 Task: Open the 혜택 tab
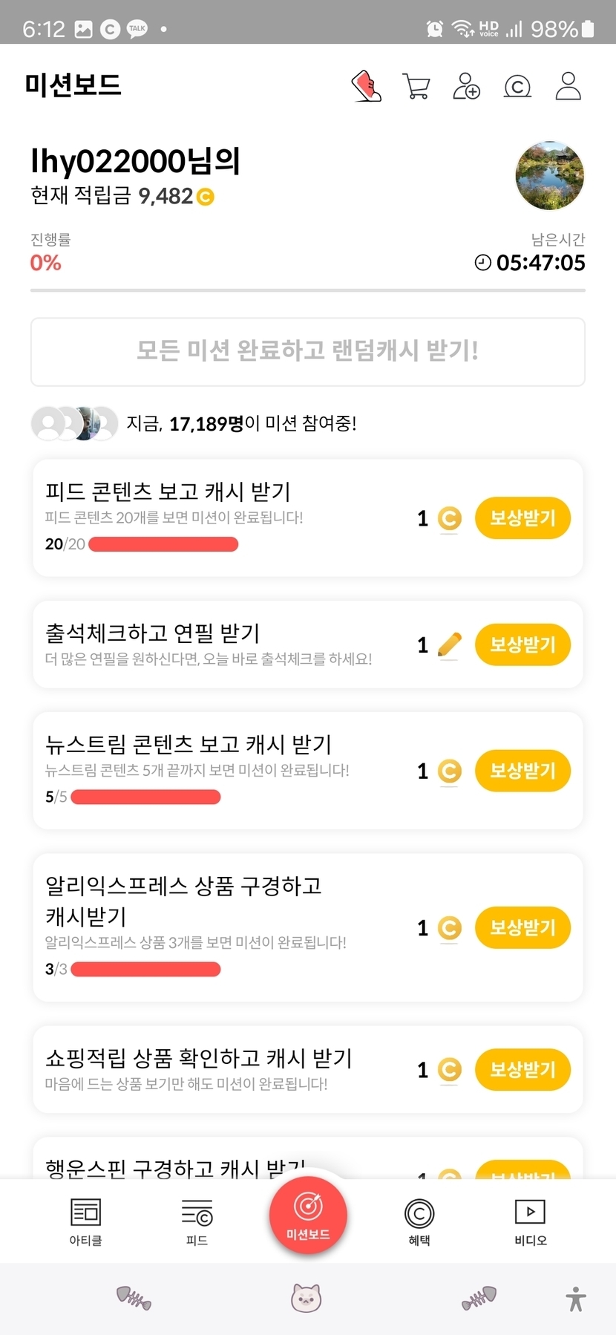419,1221
